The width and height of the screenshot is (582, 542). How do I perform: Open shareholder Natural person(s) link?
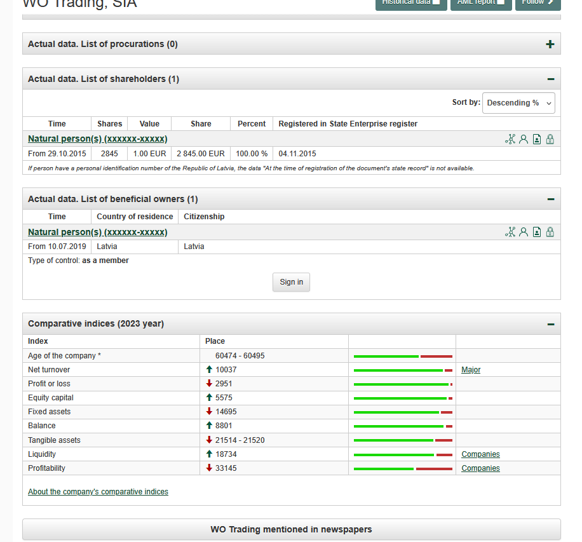98,139
